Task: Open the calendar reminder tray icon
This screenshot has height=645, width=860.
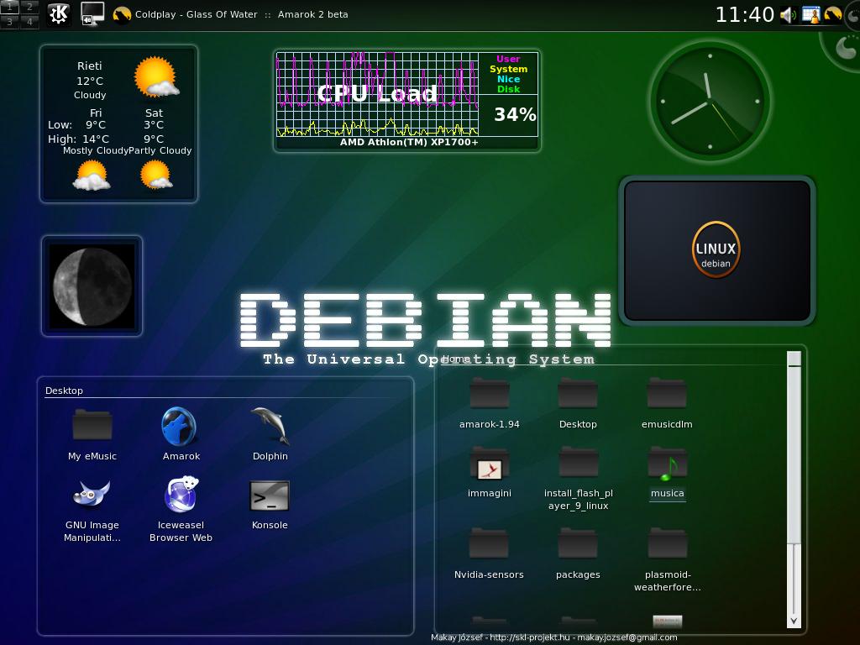Action: (x=810, y=15)
